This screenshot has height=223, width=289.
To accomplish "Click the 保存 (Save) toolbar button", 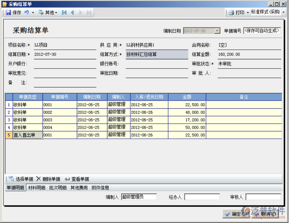I will [13, 13].
